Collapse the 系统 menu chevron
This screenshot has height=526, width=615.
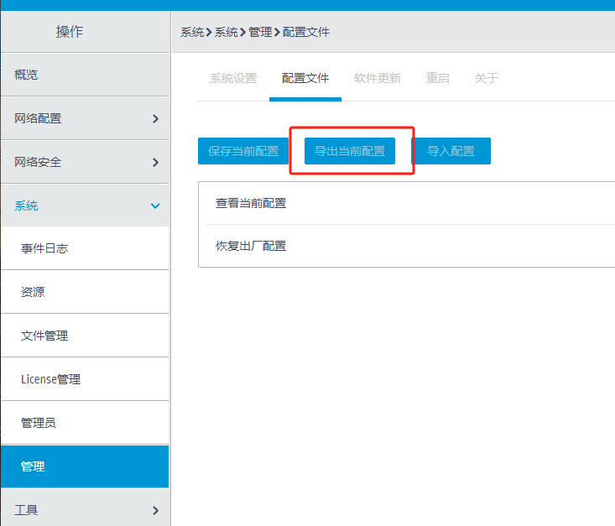coord(155,206)
